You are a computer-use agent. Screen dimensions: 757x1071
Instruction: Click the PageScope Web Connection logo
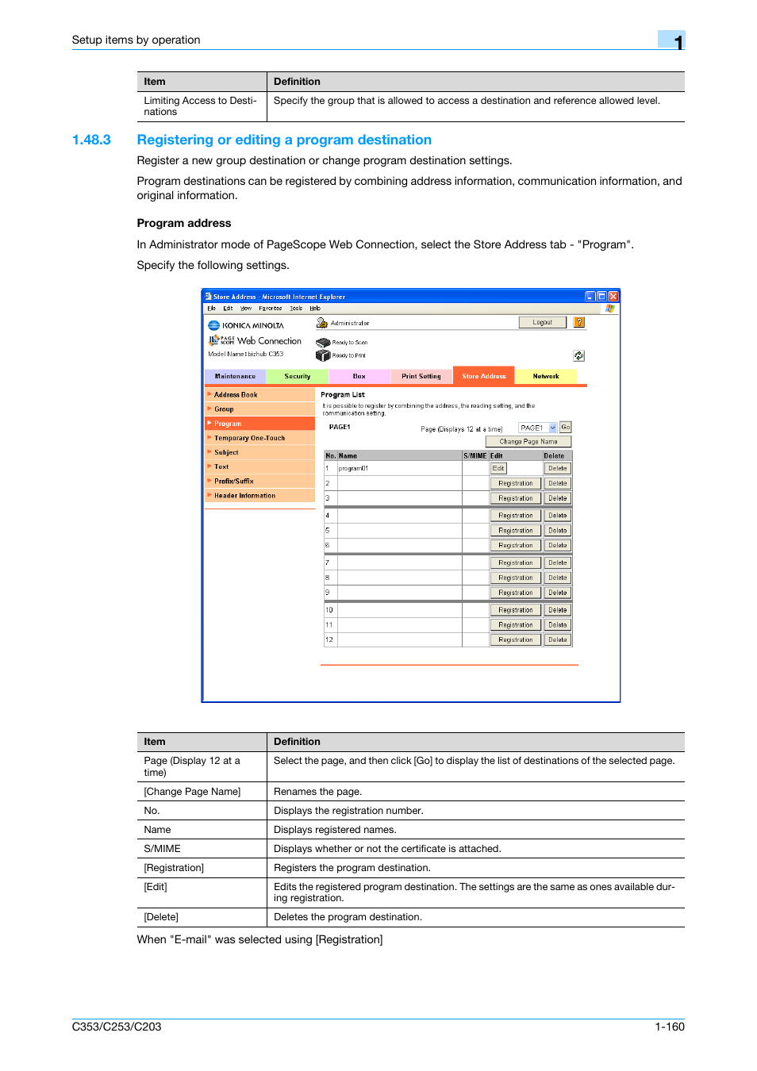(x=255, y=340)
